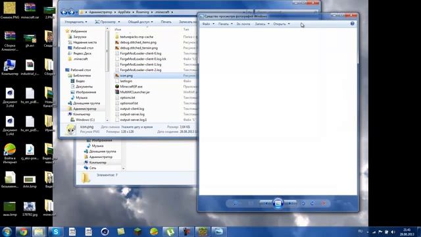Open Photo Viewer help icon
The height and width of the screenshot is (237, 421).
tap(353, 24)
